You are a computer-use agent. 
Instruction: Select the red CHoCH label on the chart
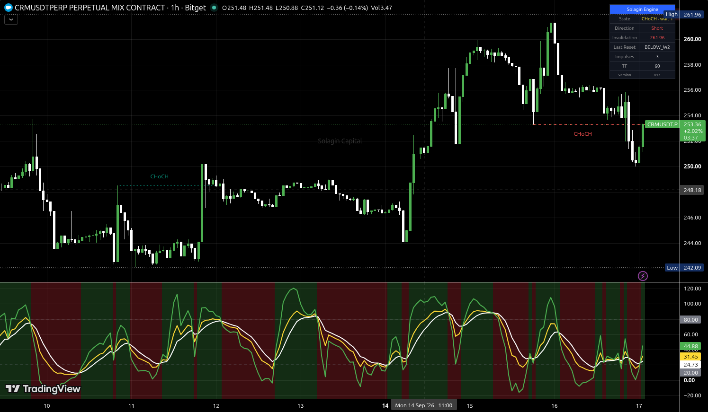pos(583,134)
